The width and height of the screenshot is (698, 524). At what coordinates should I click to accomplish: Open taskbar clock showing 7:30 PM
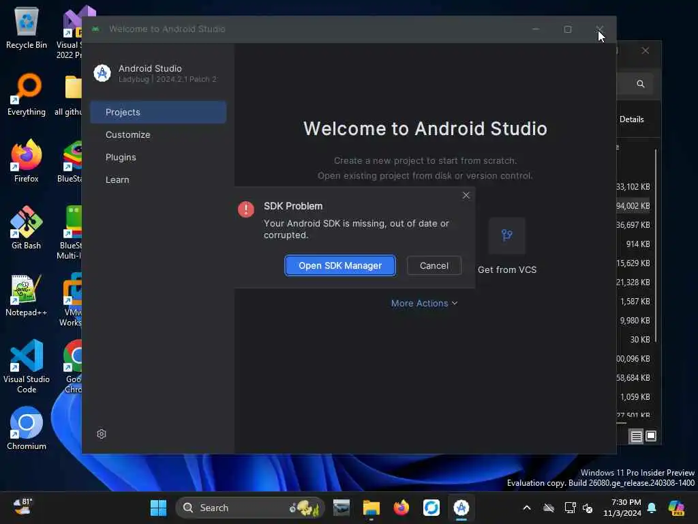[622, 508]
